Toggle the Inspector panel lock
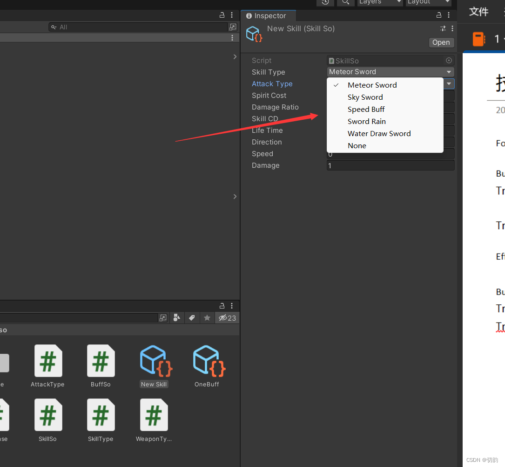 pos(438,15)
